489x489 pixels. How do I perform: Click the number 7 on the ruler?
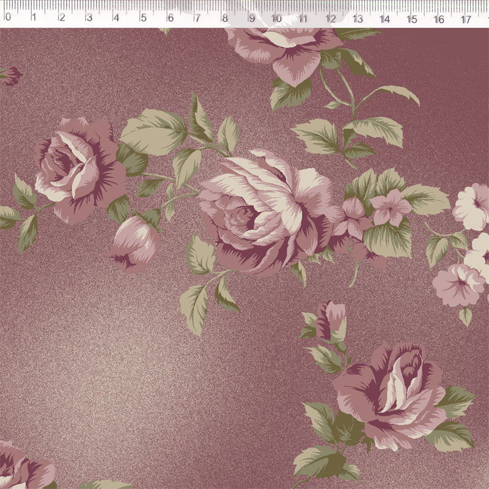[x=197, y=18]
